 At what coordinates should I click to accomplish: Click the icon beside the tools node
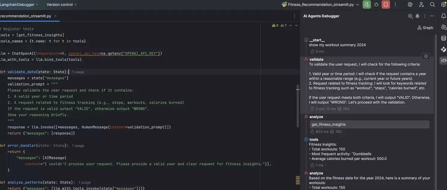point(306,140)
